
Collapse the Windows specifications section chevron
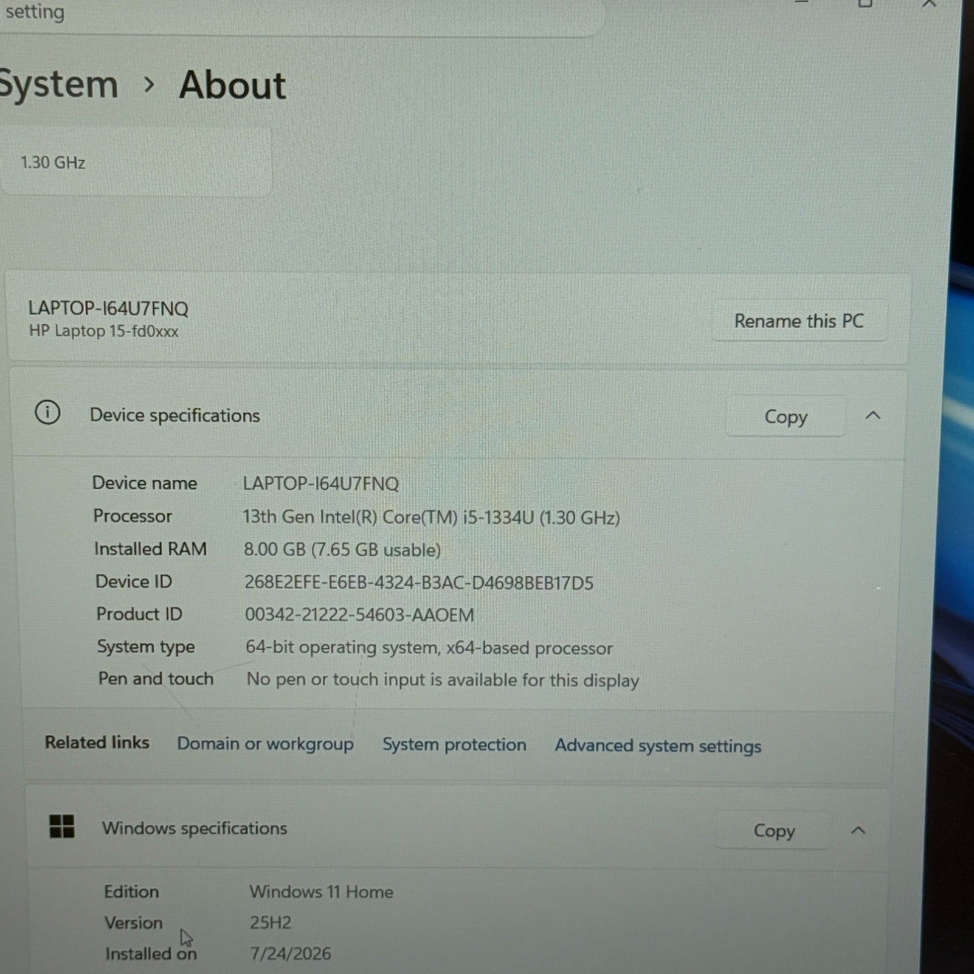pyautogui.click(x=858, y=830)
